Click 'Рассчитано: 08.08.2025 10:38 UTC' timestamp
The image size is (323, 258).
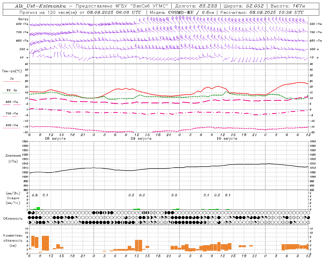[262, 12]
